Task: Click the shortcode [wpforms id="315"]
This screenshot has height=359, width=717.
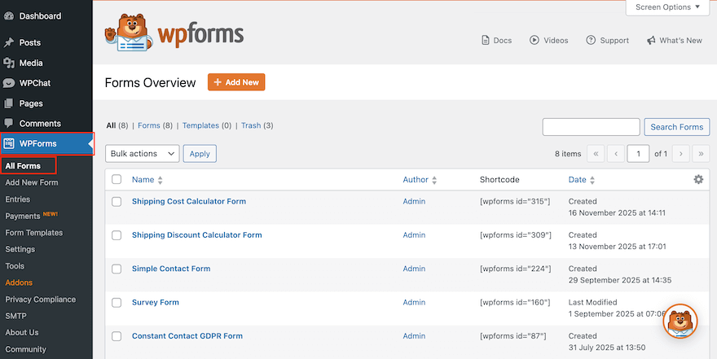Action: 515,201
